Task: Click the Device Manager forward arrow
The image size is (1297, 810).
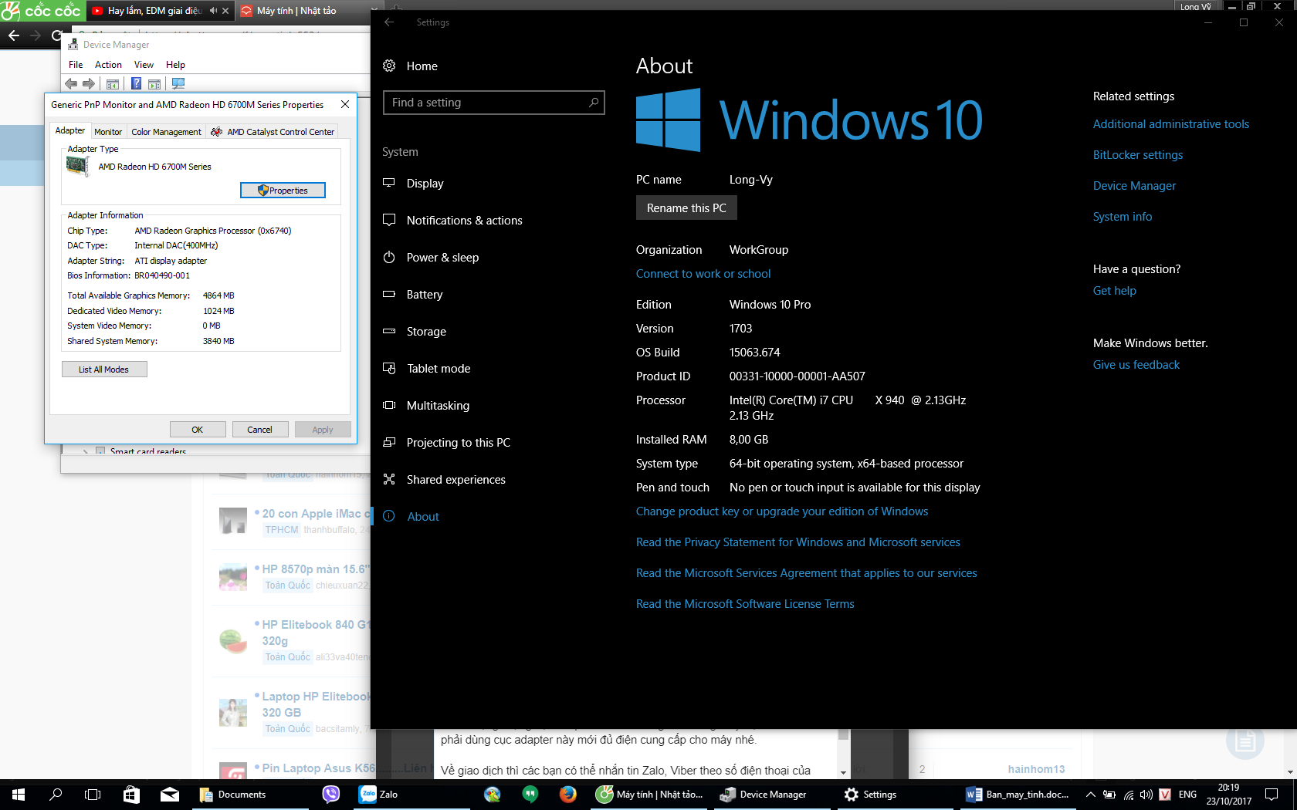Action: pyautogui.click(x=89, y=84)
